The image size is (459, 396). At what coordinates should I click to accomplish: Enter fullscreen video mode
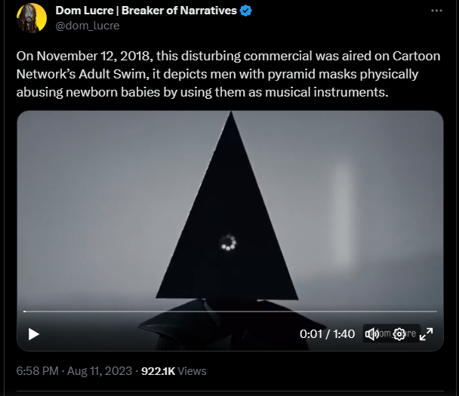point(427,334)
